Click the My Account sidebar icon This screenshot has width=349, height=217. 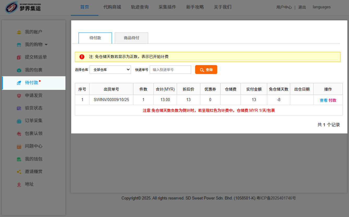19,32
